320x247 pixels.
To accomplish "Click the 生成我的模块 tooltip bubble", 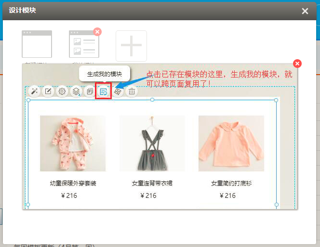I will (105, 74).
